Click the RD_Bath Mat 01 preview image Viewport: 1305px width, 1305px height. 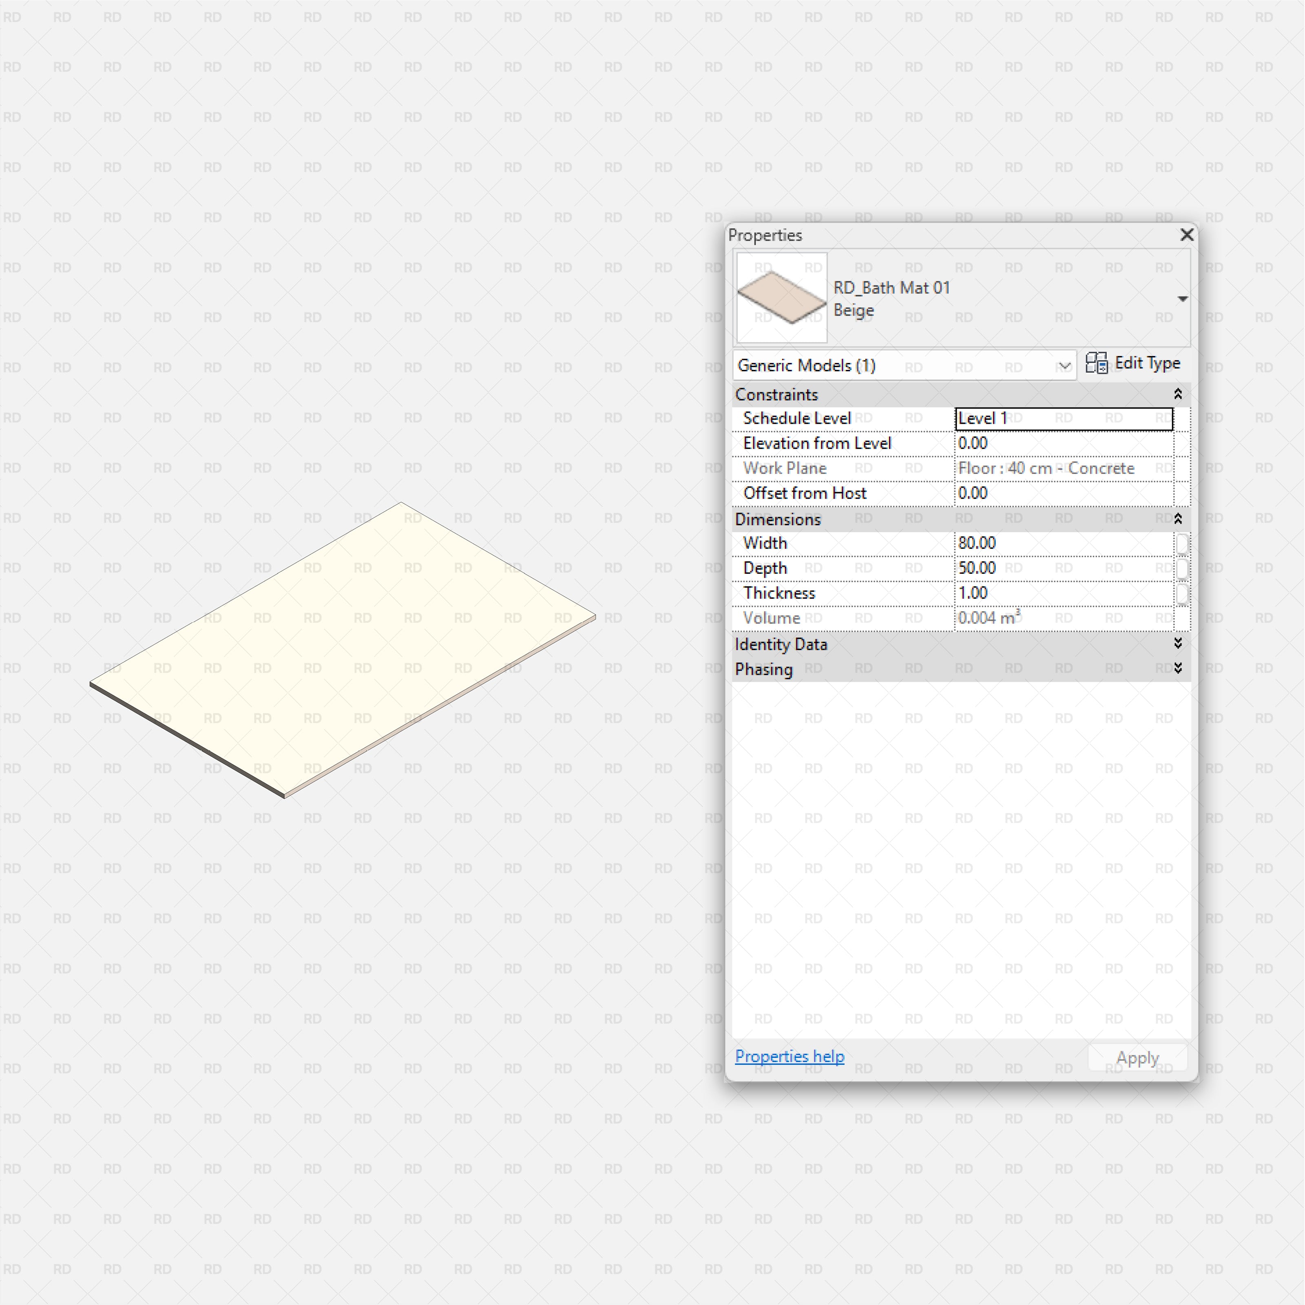[x=781, y=298]
